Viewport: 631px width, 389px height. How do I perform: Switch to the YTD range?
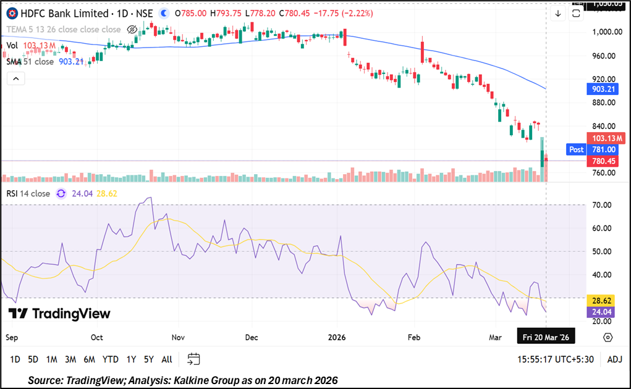point(111,359)
